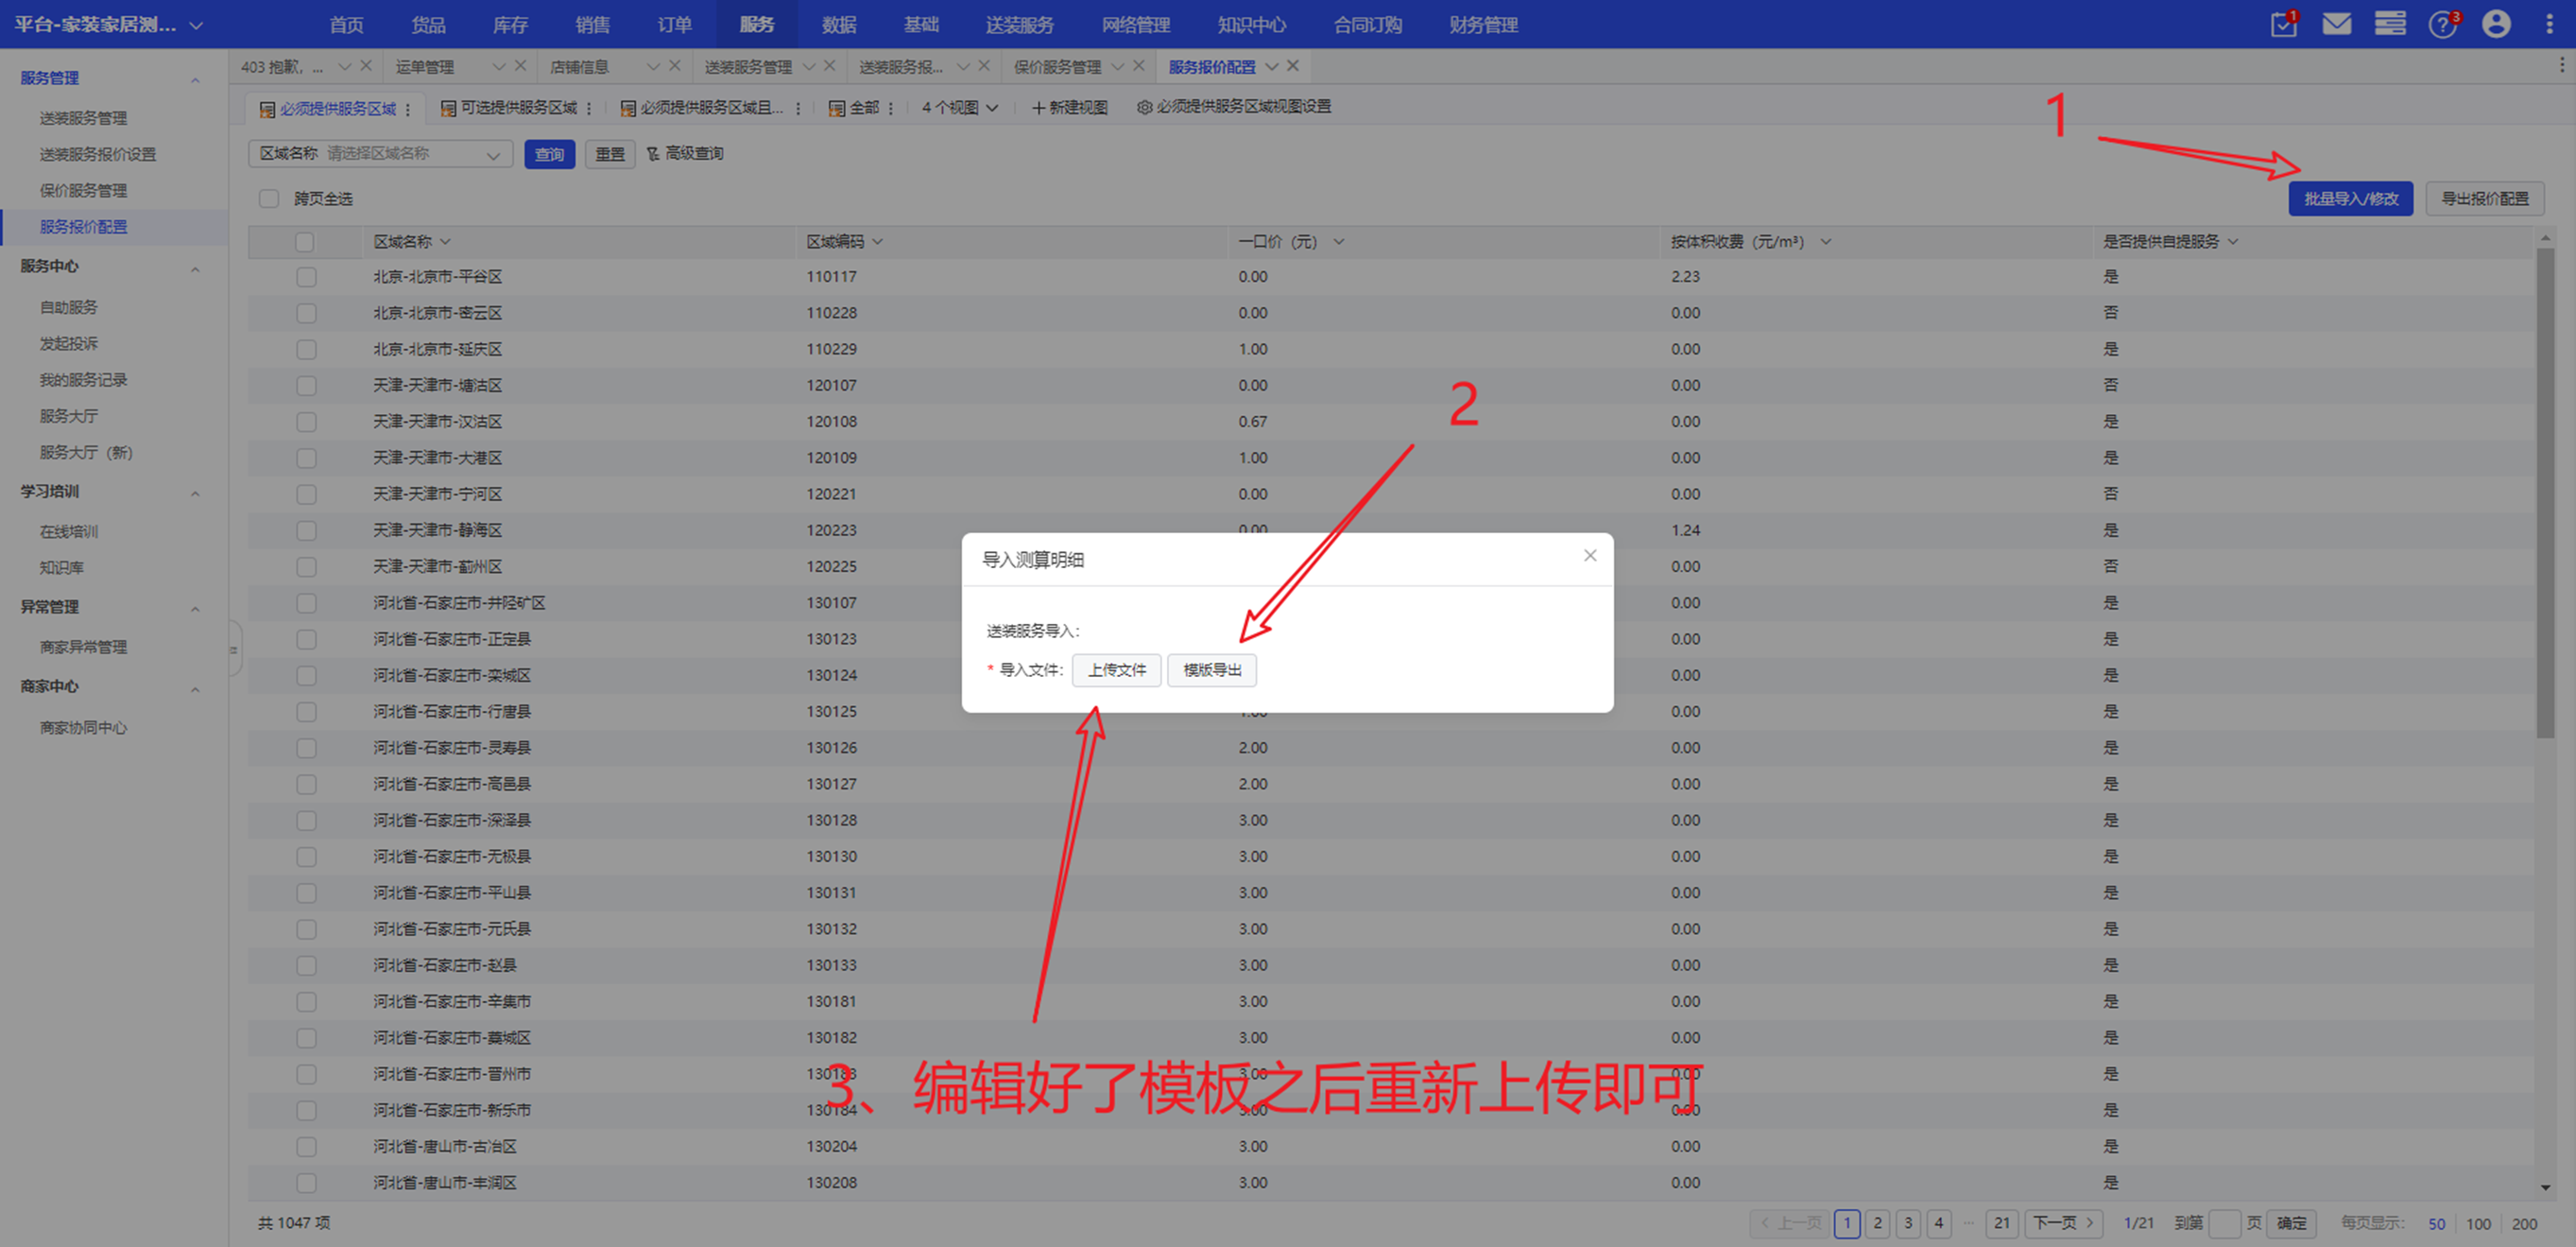This screenshot has width=2576, height=1247.
Task: Open the mail envelope icon
Action: coord(2336,24)
